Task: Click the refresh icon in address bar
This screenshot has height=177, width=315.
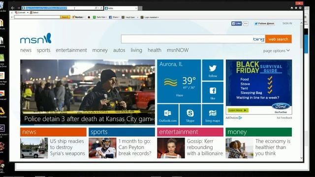Action: 101,8
